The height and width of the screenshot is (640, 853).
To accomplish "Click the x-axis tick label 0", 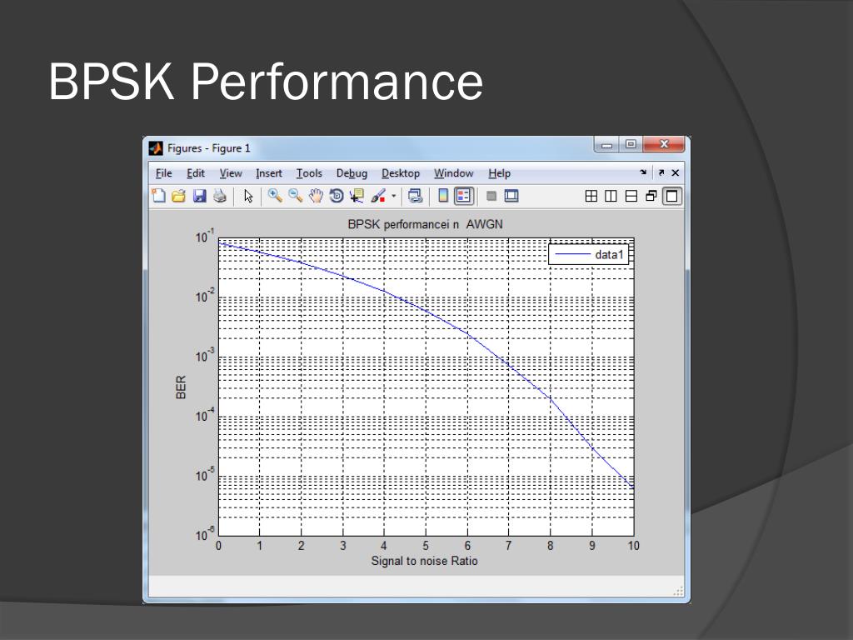I will (218, 545).
